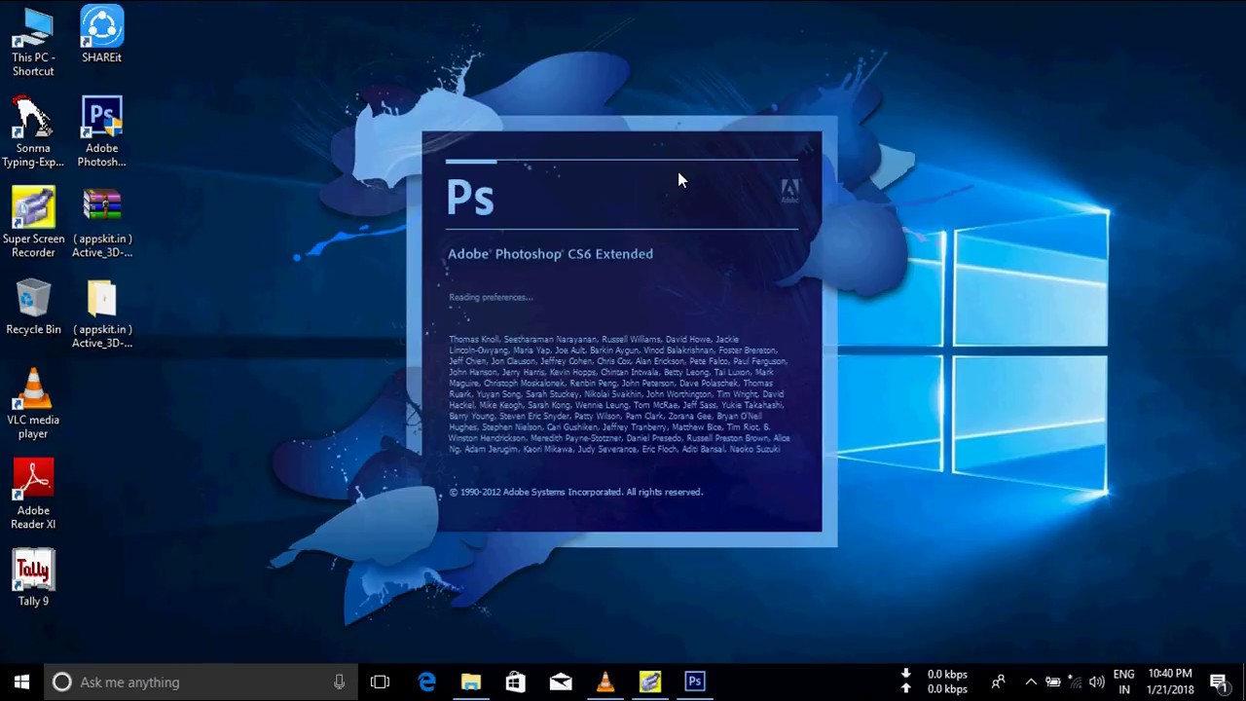Open Task View in the taskbar
1246x701 pixels.
click(380, 682)
